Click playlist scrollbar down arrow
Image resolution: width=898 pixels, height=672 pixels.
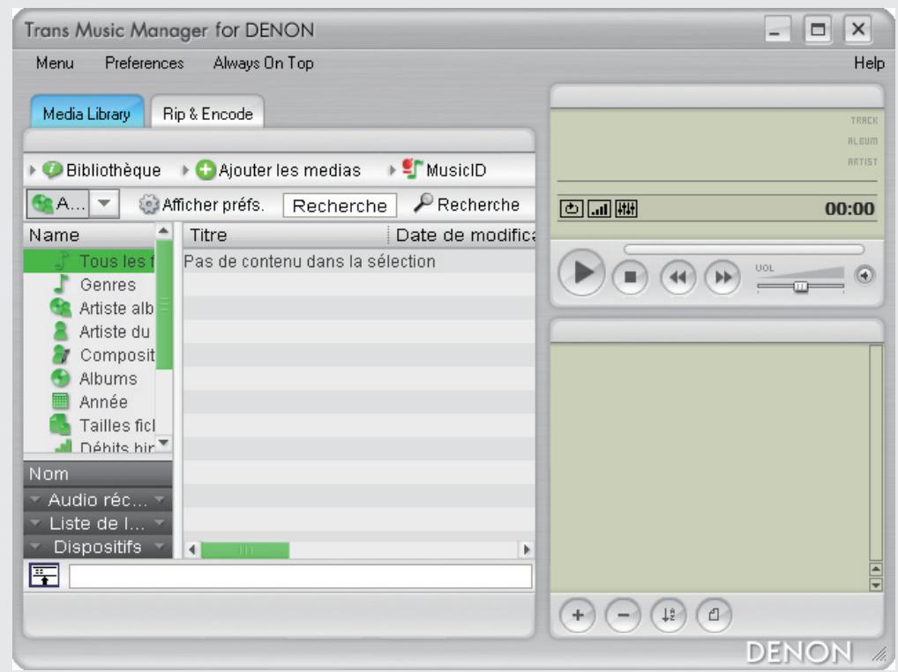876,585
